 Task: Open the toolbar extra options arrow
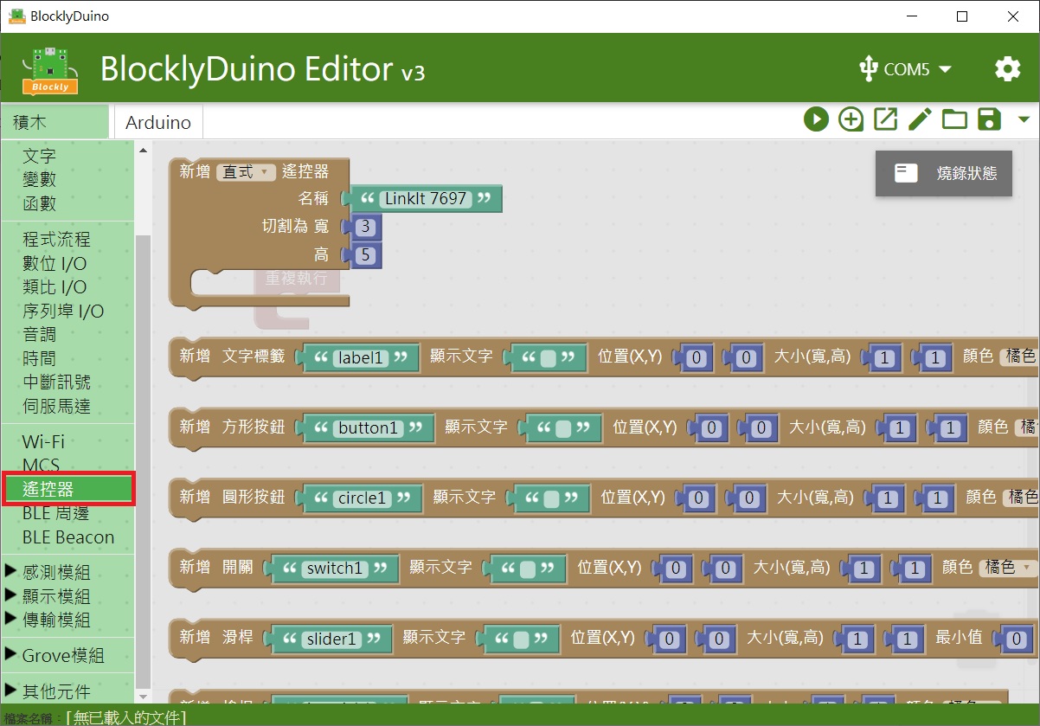pyautogui.click(x=1024, y=119)
